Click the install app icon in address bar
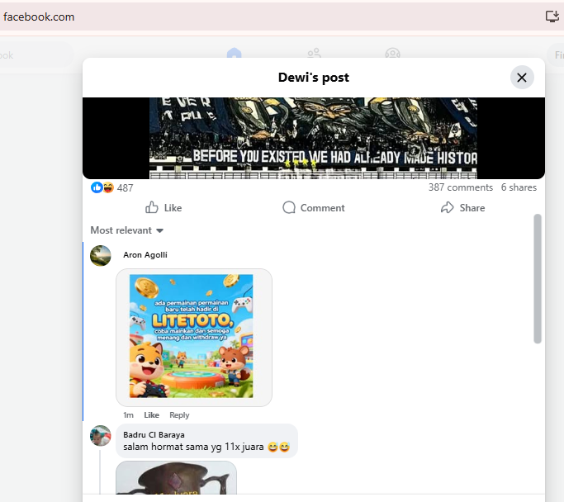The height and width of the screenshot is (502, 564). point(552,17)
